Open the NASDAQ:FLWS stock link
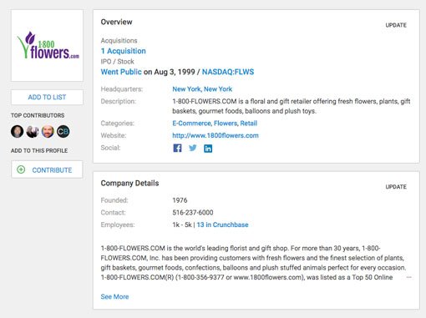The height and width of the screenshot is (318, 426). tap(228, 72)
